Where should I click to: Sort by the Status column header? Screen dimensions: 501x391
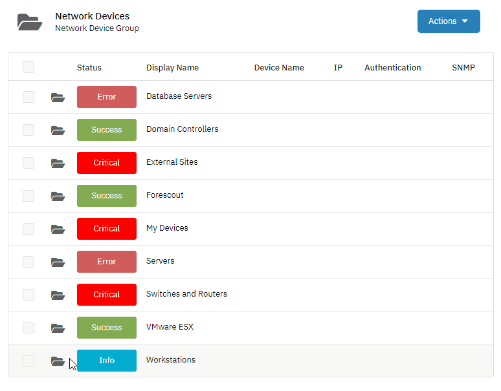tap(89, 68)
